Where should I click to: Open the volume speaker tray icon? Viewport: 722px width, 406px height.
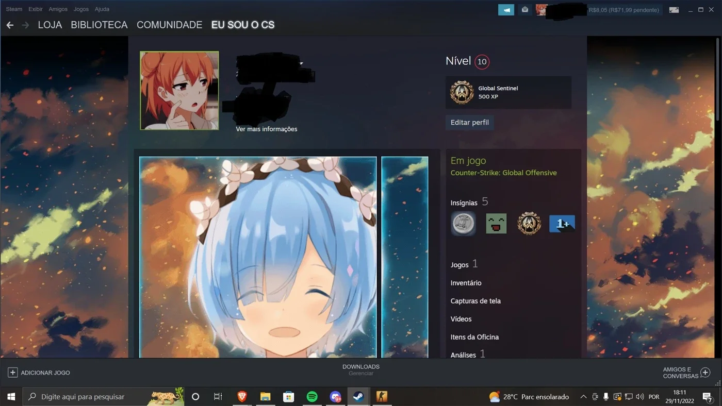640,397
